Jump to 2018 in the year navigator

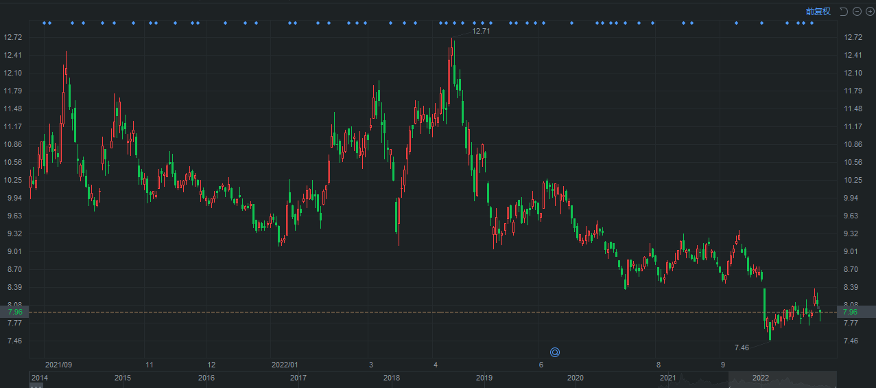tap(392, 378)
